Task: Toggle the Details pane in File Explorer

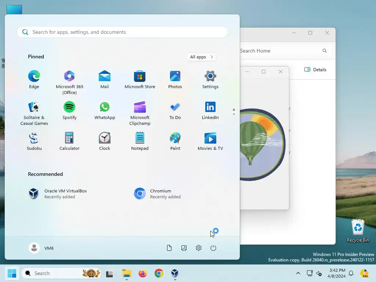Action: point(315,69)
